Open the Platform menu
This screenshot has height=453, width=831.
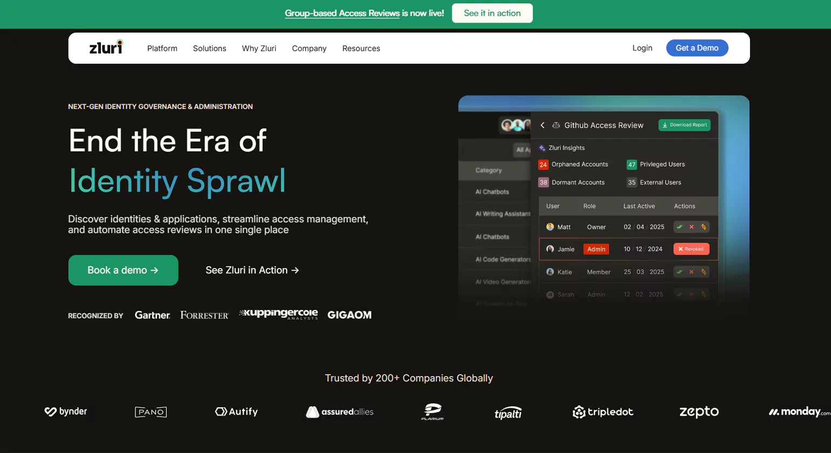(162, 49)
